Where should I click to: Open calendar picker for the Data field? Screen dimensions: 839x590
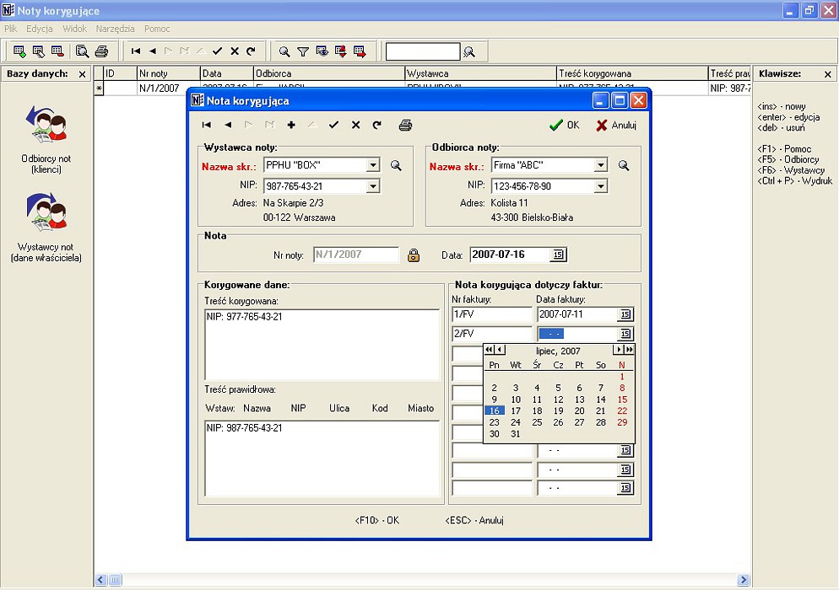pos(558,255)
